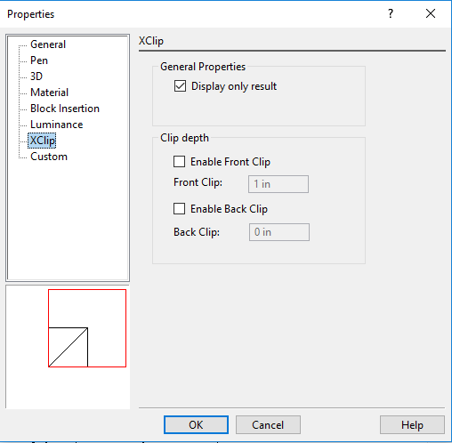Click the Front Clip value field
The height and width of the screenshot is (443, 452).
tap(278, 184)
